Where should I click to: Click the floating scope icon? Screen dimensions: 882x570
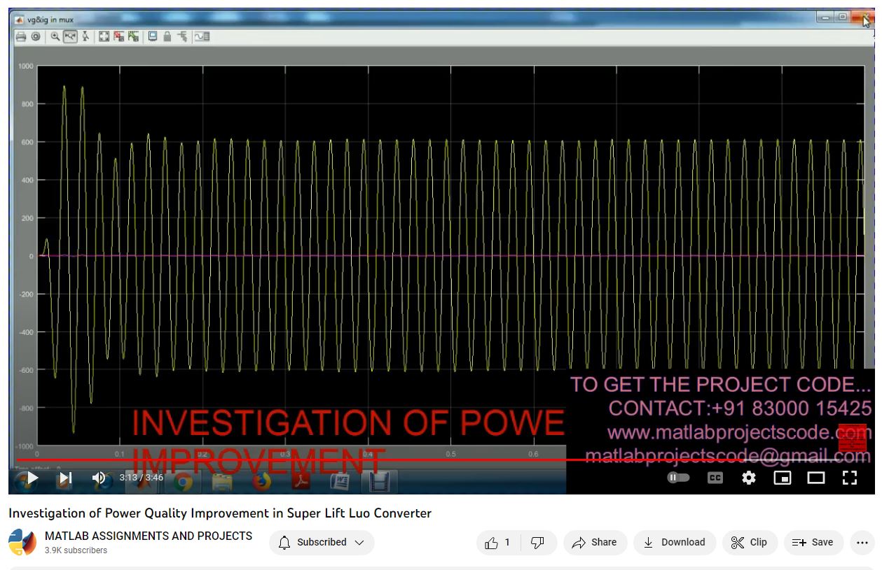[x=153, y=36]
